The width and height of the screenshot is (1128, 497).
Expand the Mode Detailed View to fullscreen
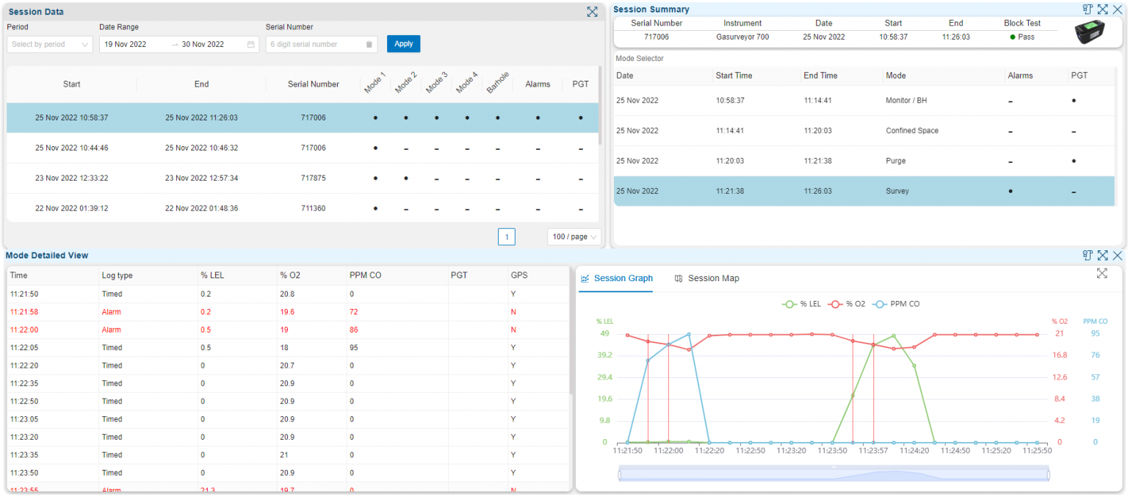[x=1103, y=255]
